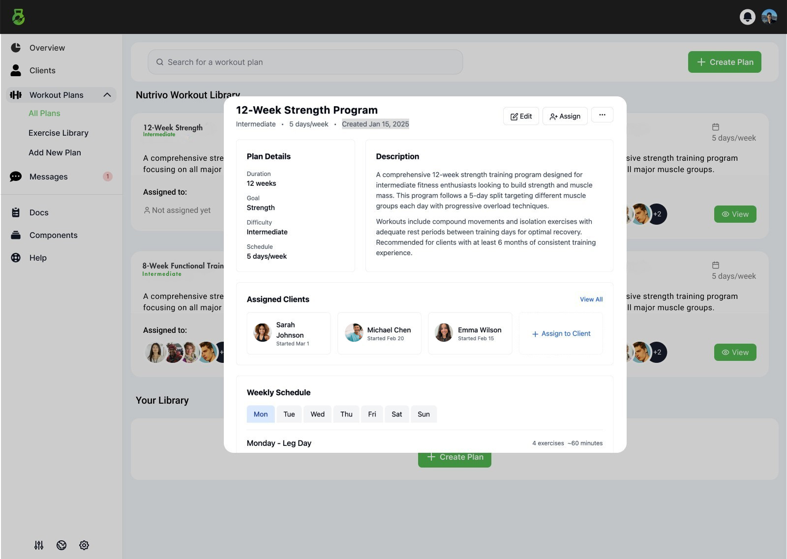Select the Sun schedule tab
This screenshot has height=559, width=787.
(424, 414)
